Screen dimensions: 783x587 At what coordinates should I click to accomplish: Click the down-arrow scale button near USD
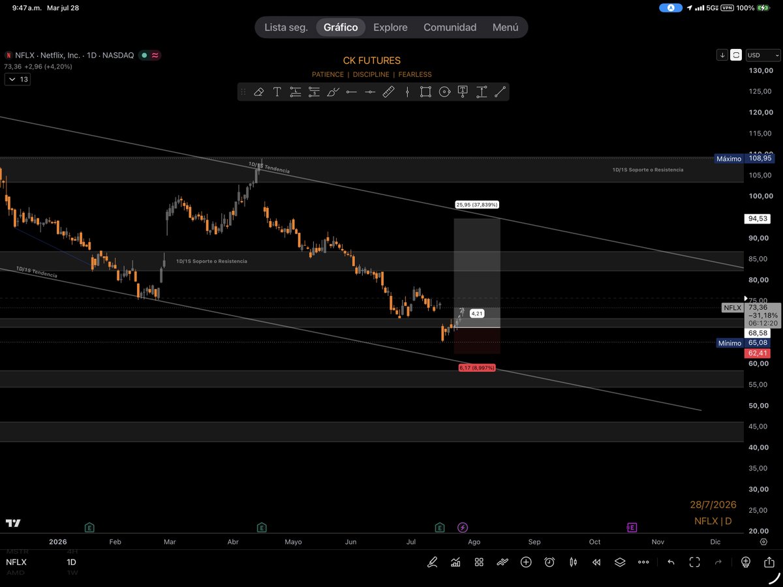coord(722,55)
